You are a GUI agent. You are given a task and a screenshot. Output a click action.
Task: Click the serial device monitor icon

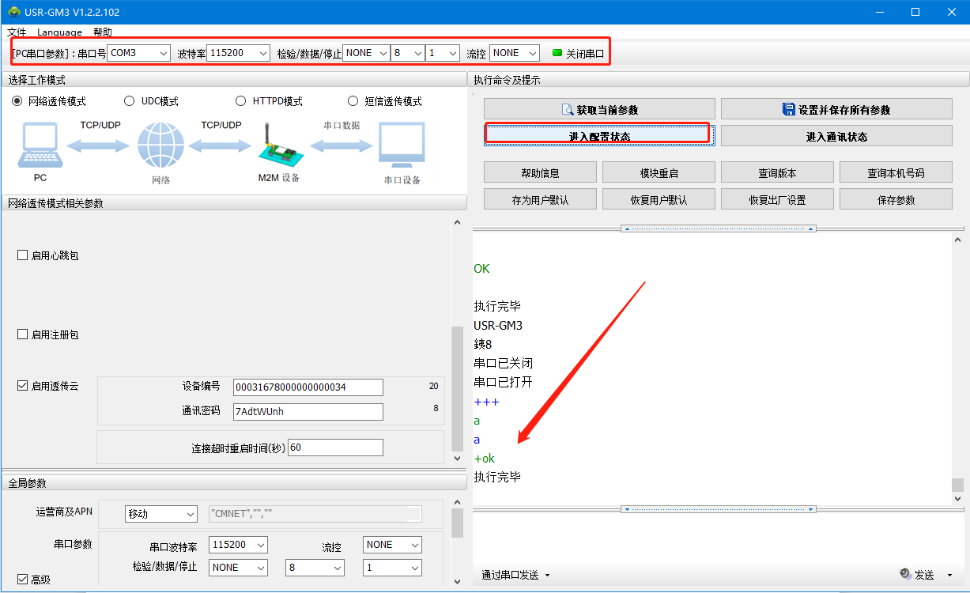point(402,146)
